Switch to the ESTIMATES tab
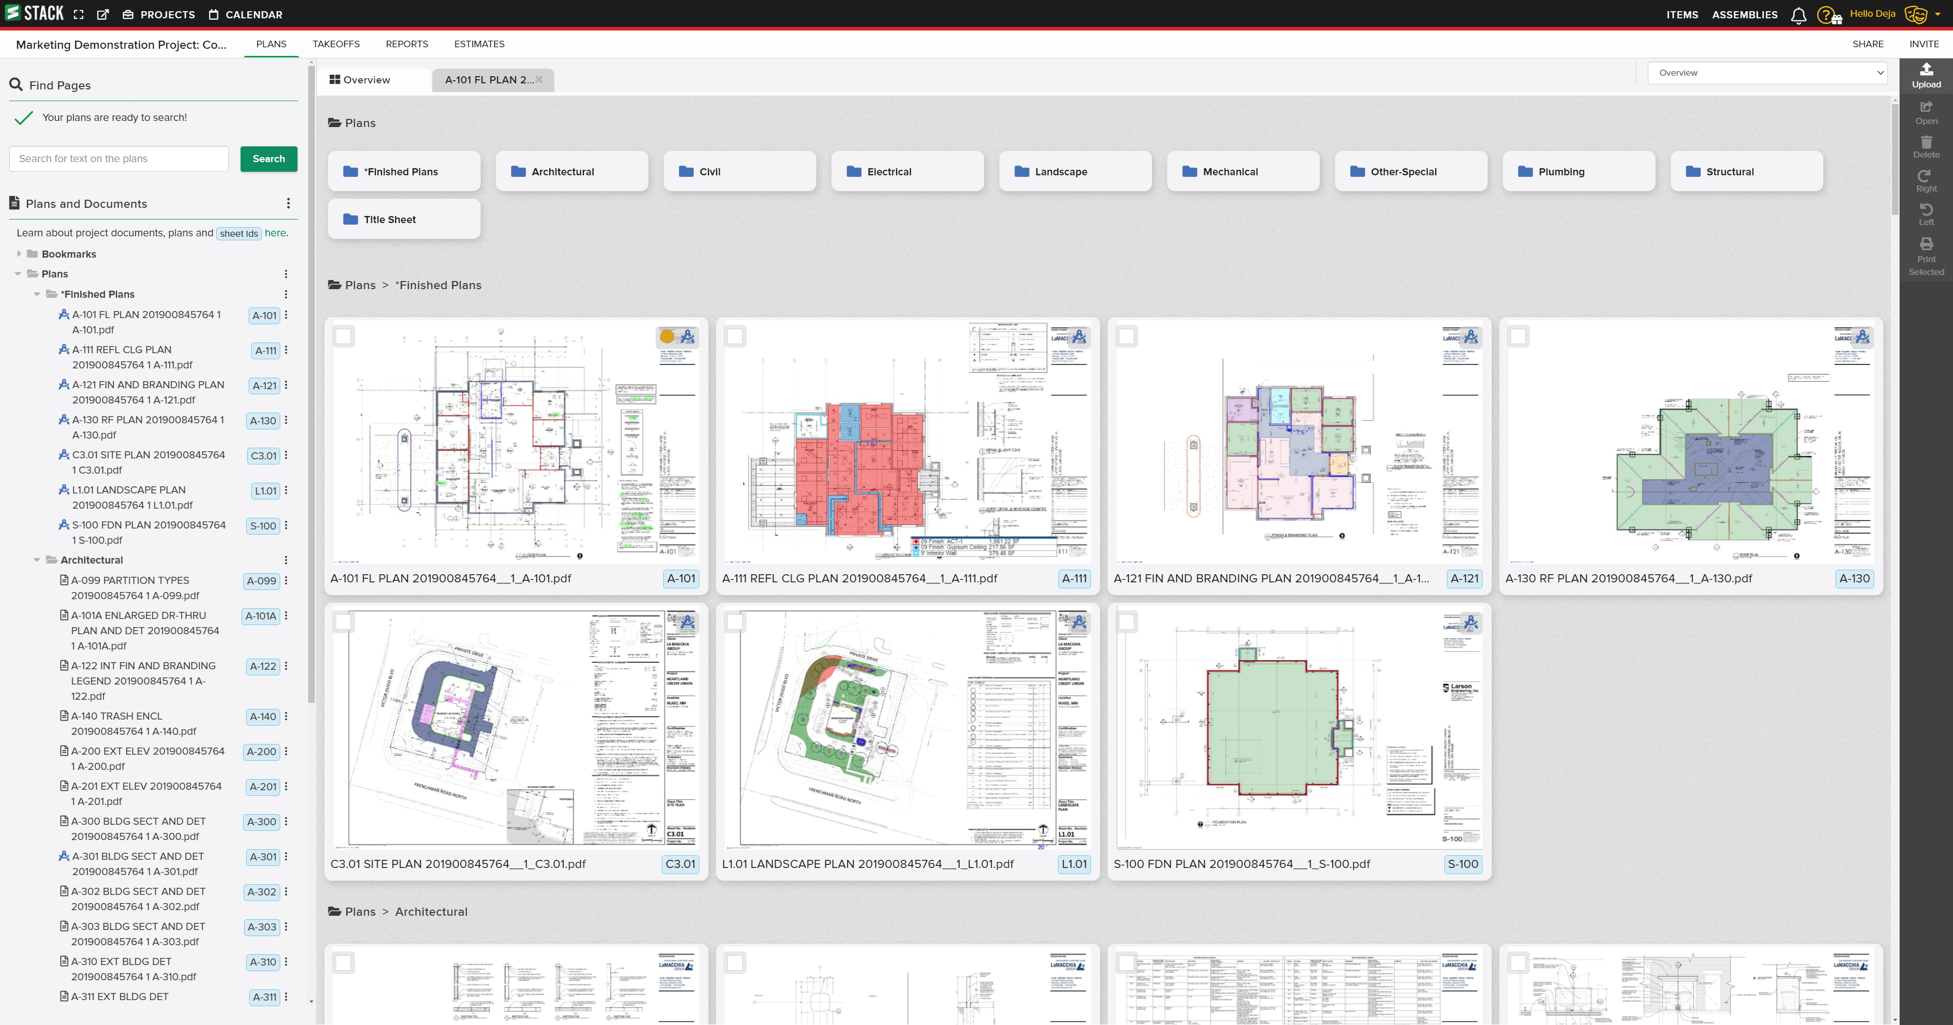Viewport: 1953px width, 1025px height. [479, 43]
